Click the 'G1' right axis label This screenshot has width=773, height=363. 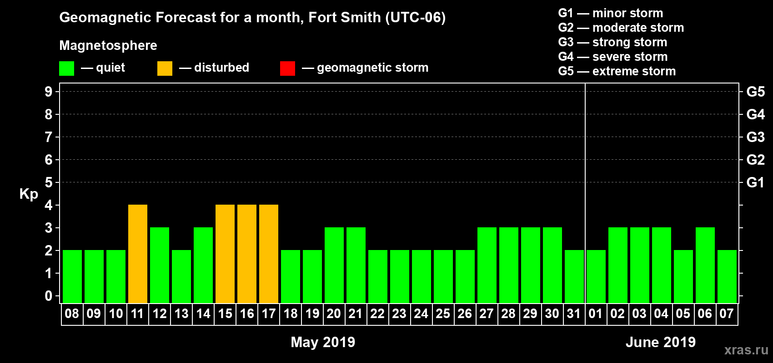(x=756, y=182)
